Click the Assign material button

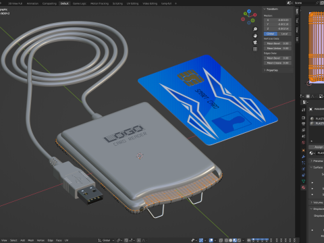317,147
